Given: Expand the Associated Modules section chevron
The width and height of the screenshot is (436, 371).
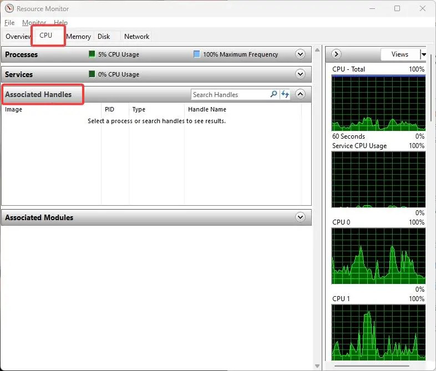Looking at the screenshot, I should click(x=300, y=217).
